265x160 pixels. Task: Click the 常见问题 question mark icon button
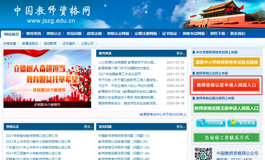[211, 123]
